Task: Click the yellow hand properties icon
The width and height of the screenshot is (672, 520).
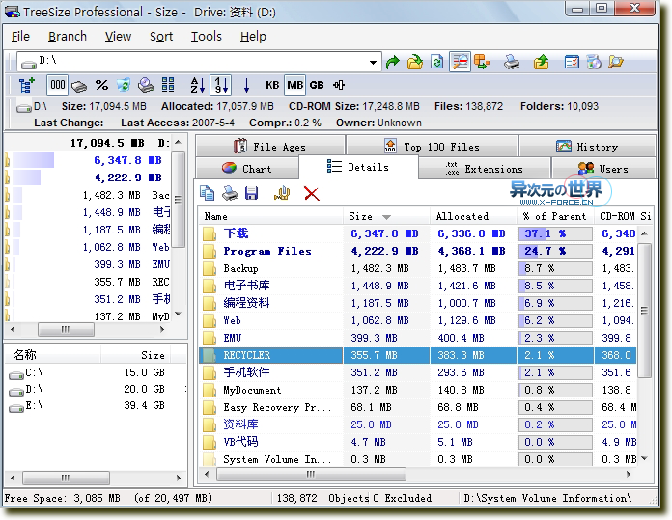Action: [x=282, y=193]
